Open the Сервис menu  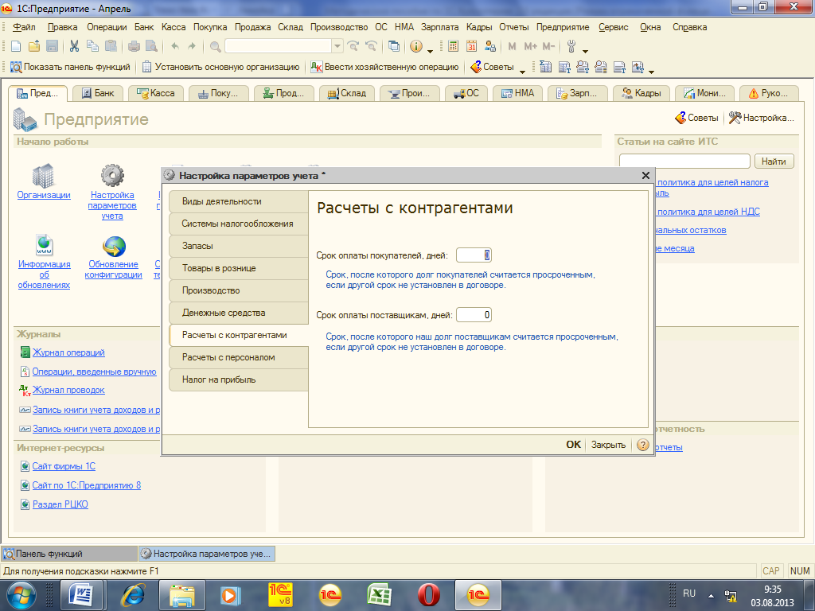pyautogui.click(x=614, y=27)
